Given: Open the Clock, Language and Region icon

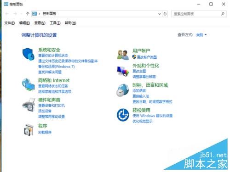Looking at the screenshot, I should (x=122, y=90).
